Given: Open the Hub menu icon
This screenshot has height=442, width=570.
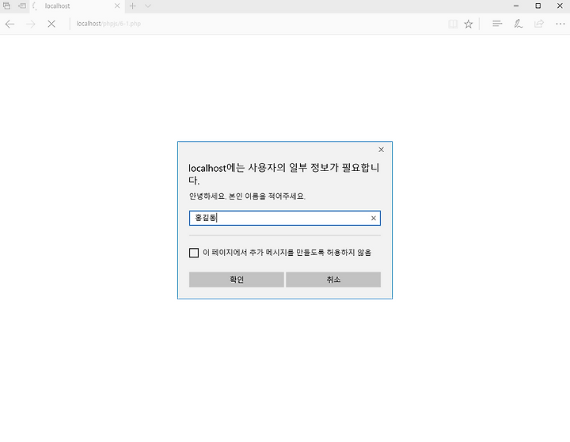Looking at the screenshot, I should 497,24.
